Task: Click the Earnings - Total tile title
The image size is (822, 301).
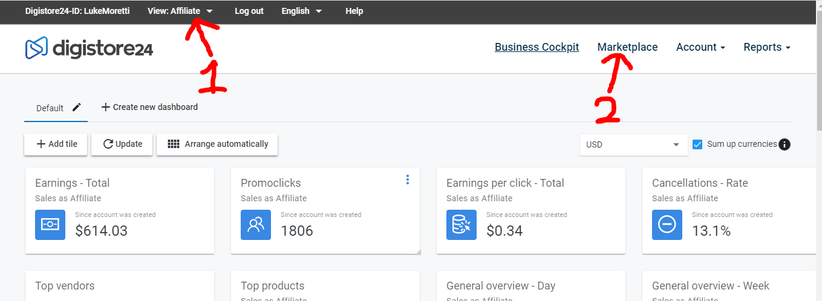Action: click(72, 183)
